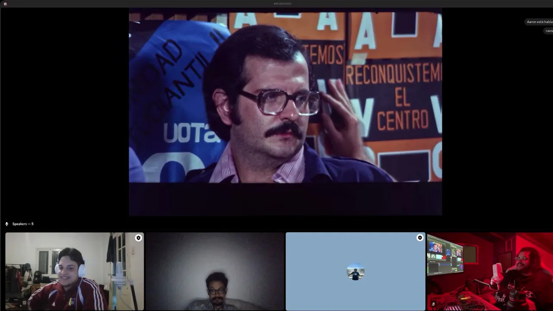Select the round avatar in the blue tile

click(x=356, y=272)
